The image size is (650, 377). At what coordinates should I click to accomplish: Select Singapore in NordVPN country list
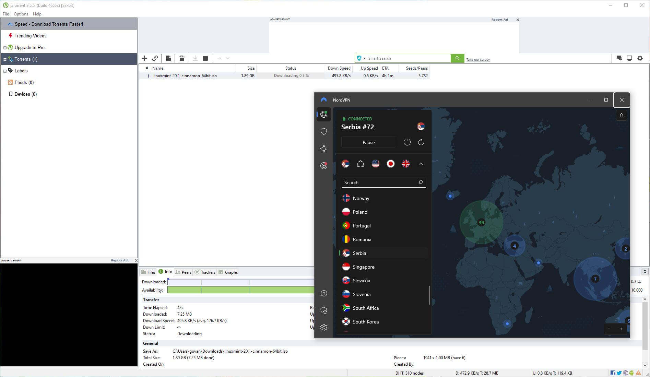point(383,267)
